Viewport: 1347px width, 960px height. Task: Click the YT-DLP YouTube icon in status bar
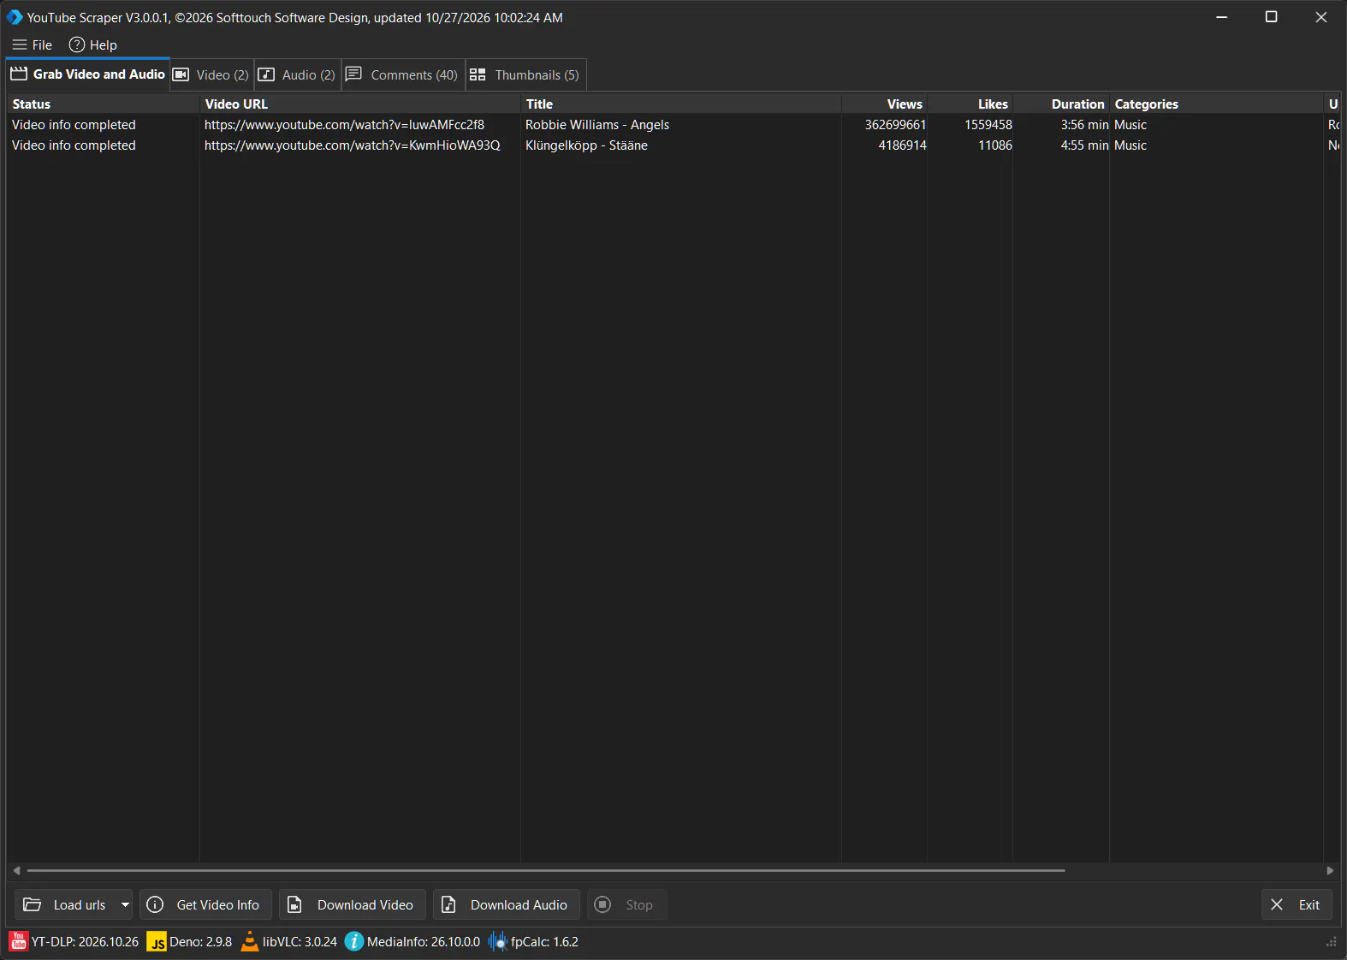19,941
